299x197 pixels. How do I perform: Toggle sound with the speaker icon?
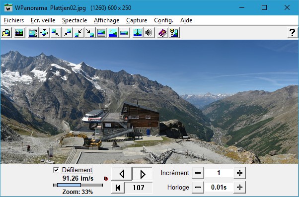point(149,33)
